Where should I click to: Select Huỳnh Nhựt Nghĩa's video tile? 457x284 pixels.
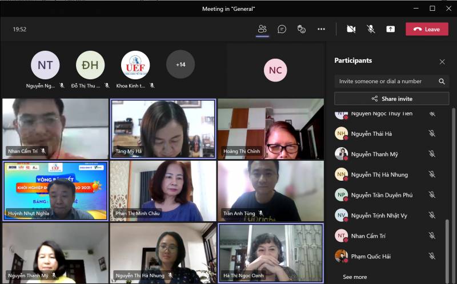coord(55,190)
